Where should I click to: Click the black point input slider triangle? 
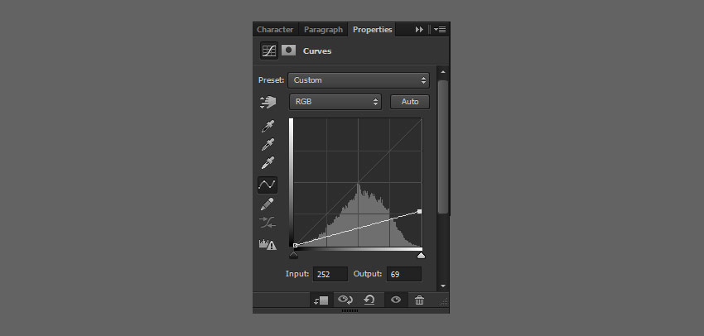(x=294, y=255)
